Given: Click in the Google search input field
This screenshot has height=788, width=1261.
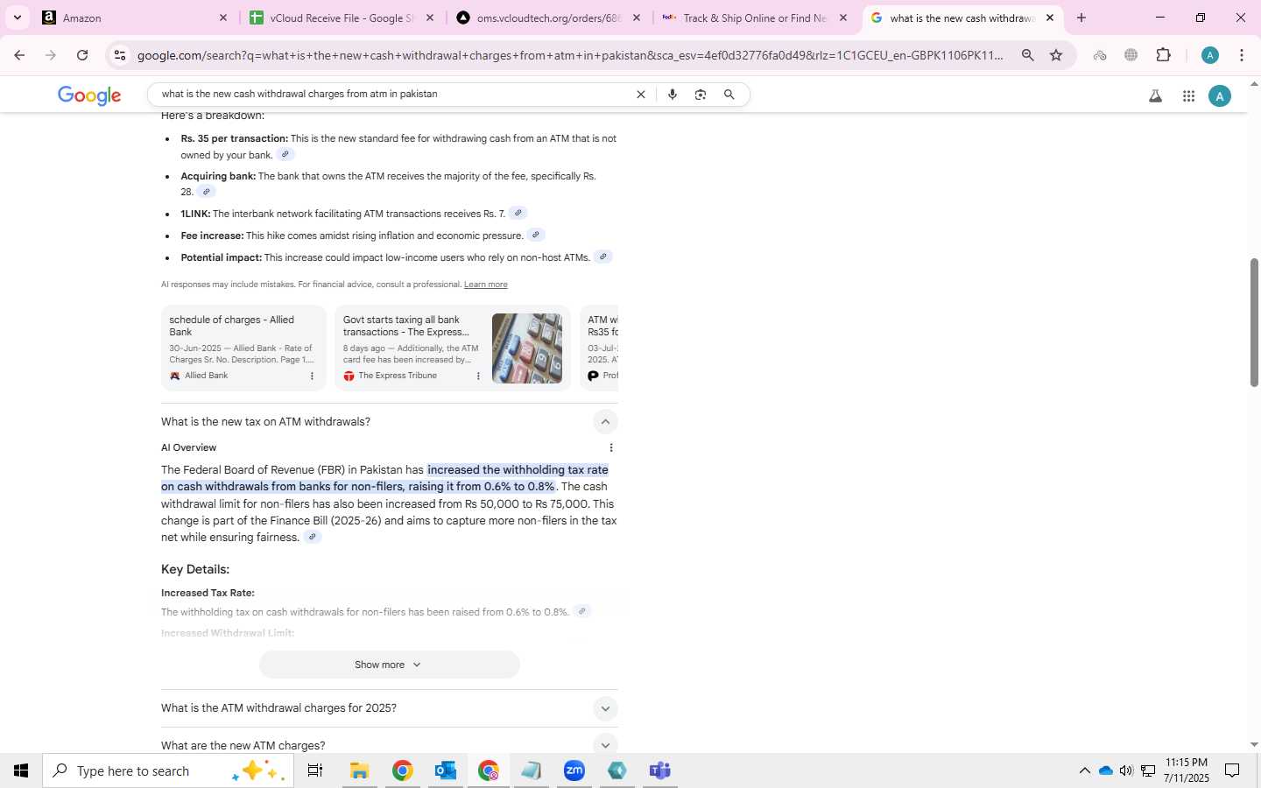Looking at the screenshot, I should tap(394, 95).
